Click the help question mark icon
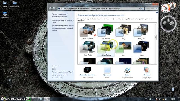The width and height of the screenshot is (180, 101). pos(157,12)
